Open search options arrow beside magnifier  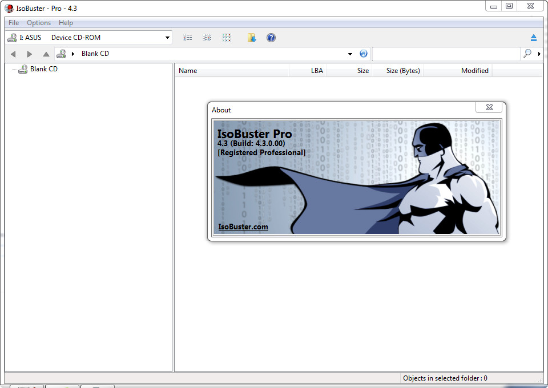coord(539,54)
